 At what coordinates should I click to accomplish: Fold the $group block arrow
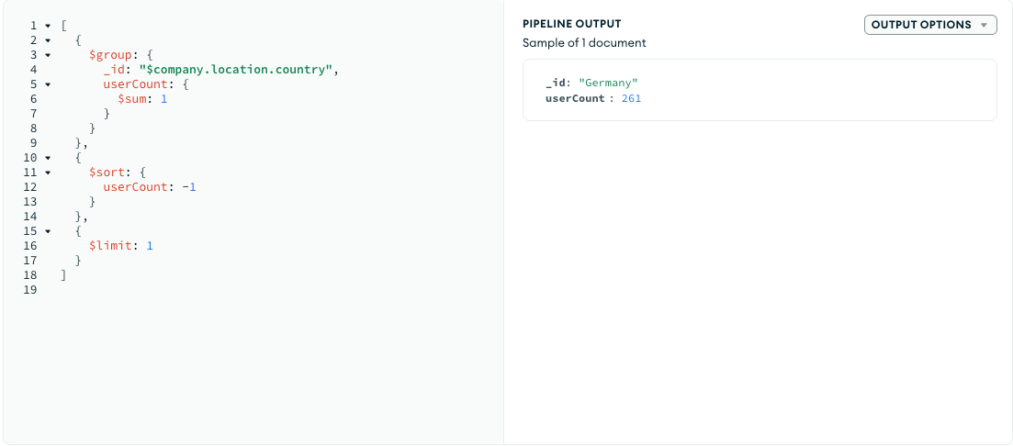[x=48, y=55]
